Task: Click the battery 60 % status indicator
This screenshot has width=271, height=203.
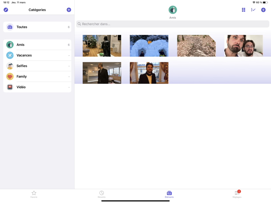Action: coord(262,2)
